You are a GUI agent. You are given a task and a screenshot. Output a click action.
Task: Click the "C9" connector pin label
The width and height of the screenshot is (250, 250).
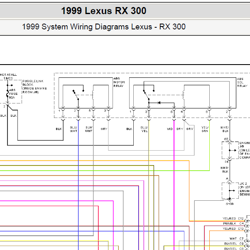(242, 244)
